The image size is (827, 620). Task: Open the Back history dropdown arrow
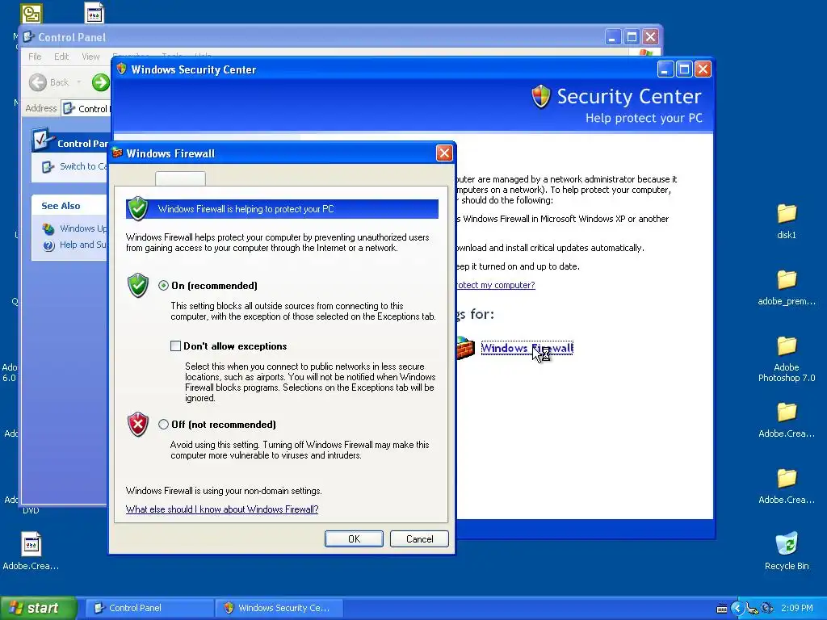[79, 82]
